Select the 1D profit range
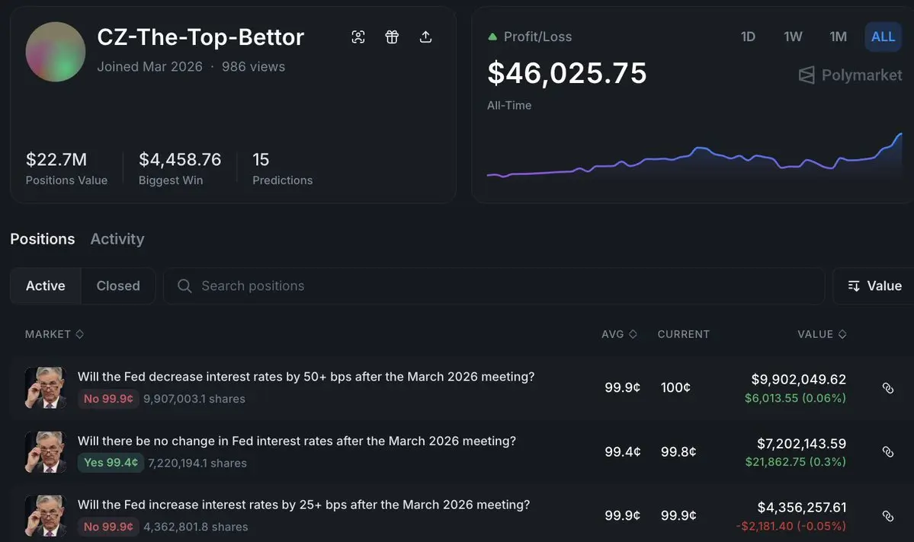Screen dimensions: 914x542 tap(748, 37)
